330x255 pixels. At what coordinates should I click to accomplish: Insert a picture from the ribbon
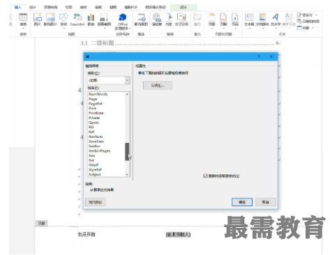click(37, 20)
